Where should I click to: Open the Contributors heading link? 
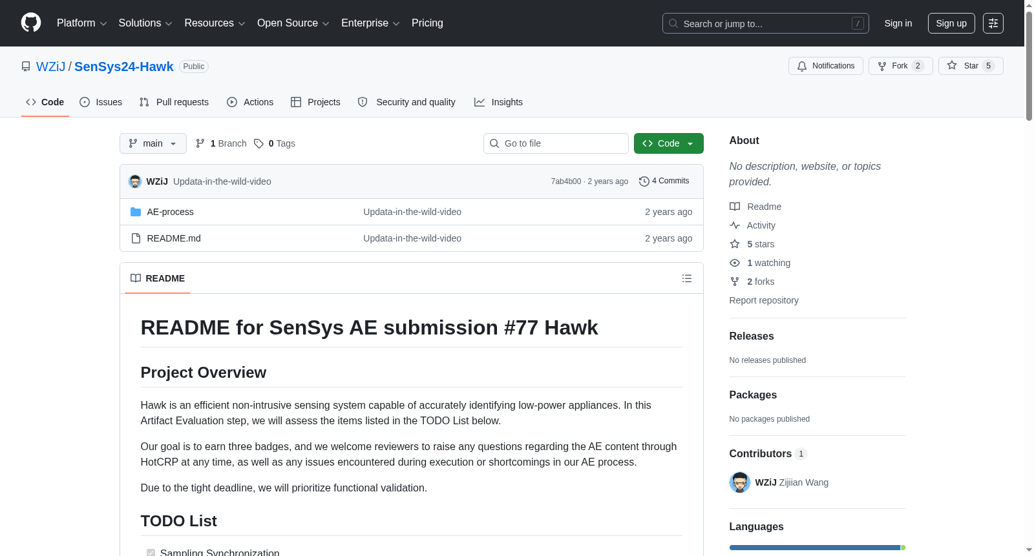[768, 453]
